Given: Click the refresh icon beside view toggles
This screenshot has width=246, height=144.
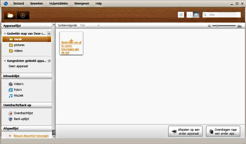Looking at the screenshot, I should click(x=181, y=15).
